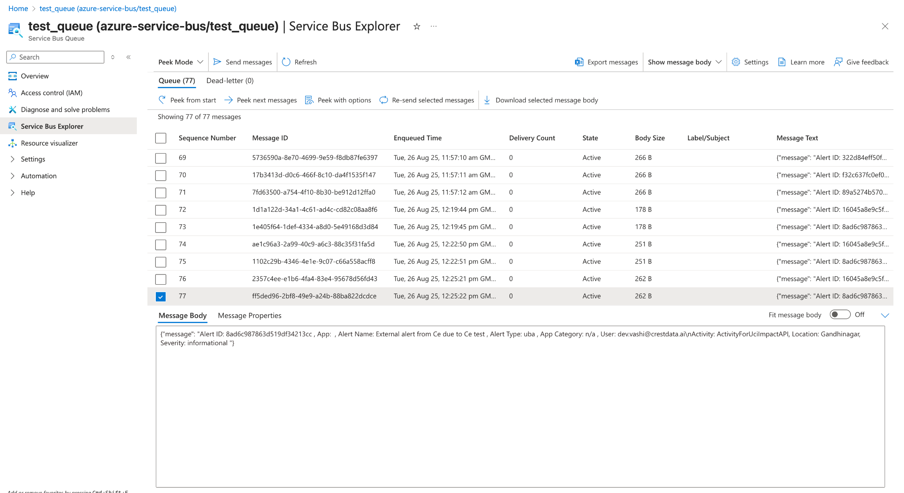904x493 pixels.
Task: Open Resource visualizer sidebar item
Action: [x=49, y=143]
